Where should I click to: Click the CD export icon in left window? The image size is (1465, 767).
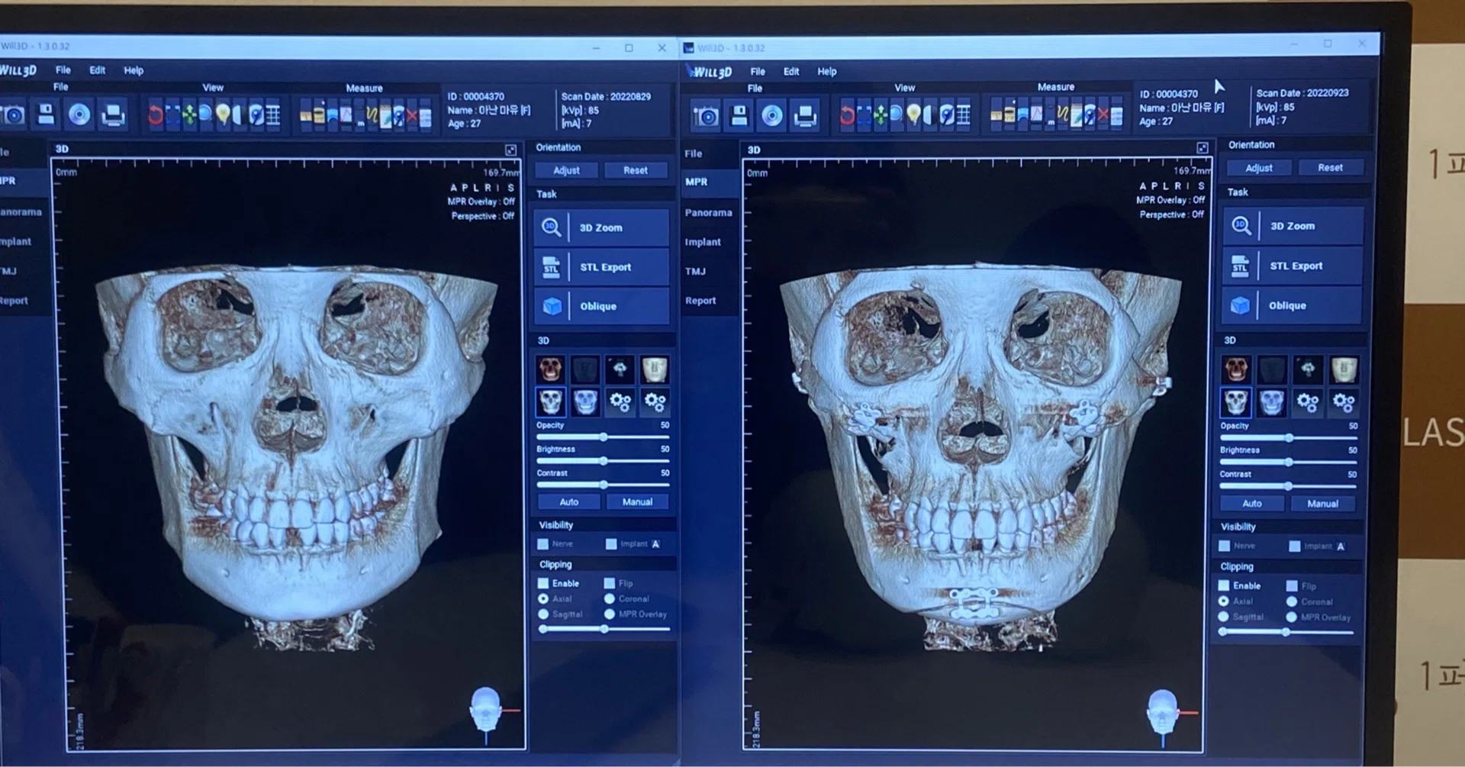[x=79, y=115]
